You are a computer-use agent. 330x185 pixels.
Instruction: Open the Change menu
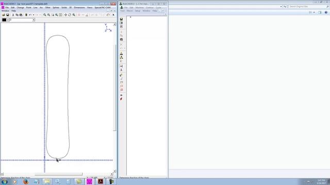(20, 8)
